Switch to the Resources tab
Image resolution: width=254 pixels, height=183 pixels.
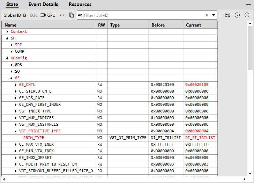[x=80, y=5]
